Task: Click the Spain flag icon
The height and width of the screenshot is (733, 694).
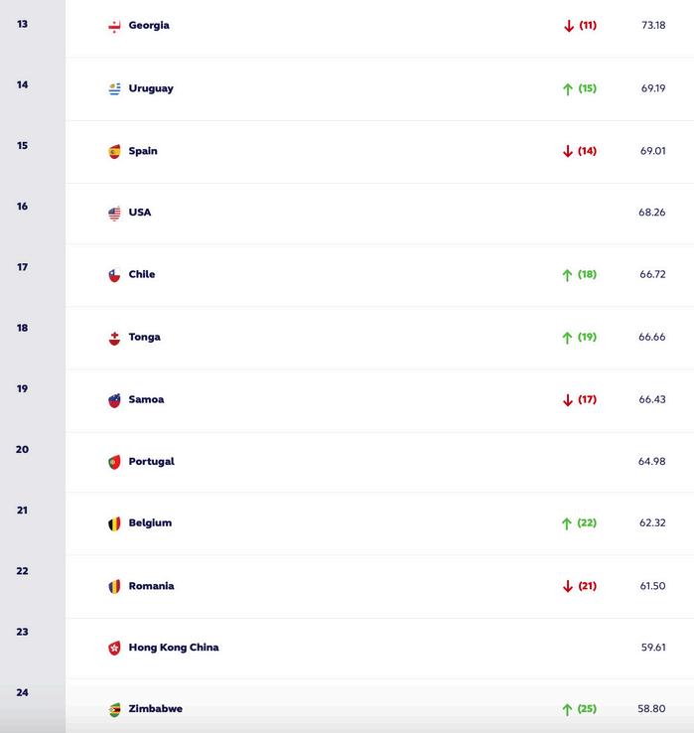Action: pyautogui.click(x=114, y=151)
